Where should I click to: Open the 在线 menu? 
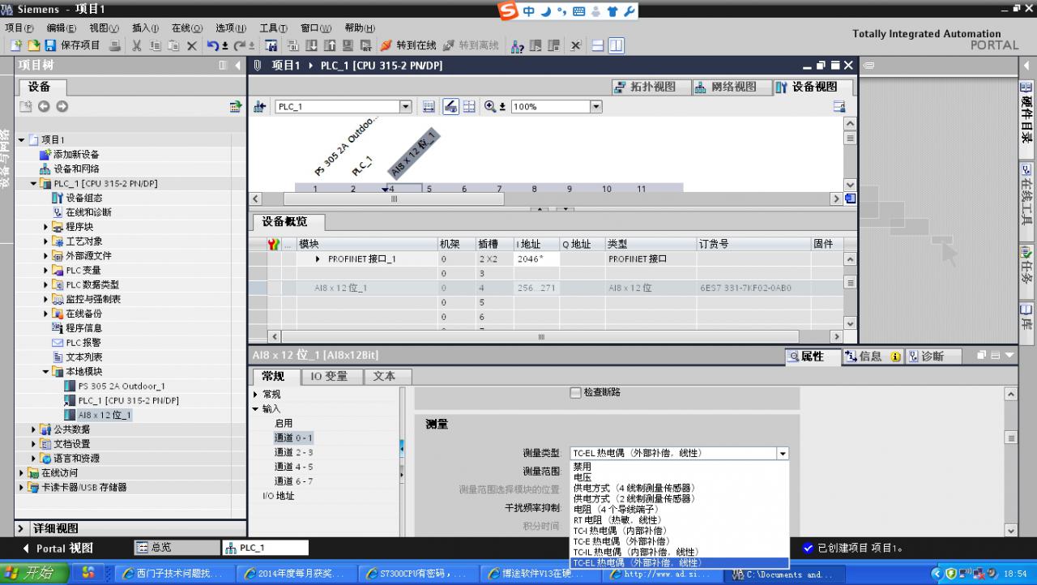point(187,28)
